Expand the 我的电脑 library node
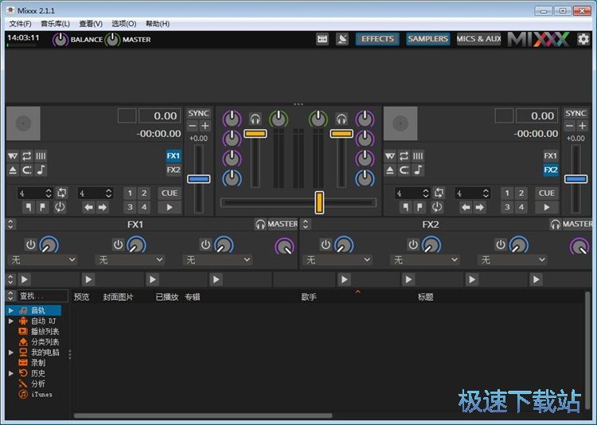The image size is (597, 425). coord(11,352)
